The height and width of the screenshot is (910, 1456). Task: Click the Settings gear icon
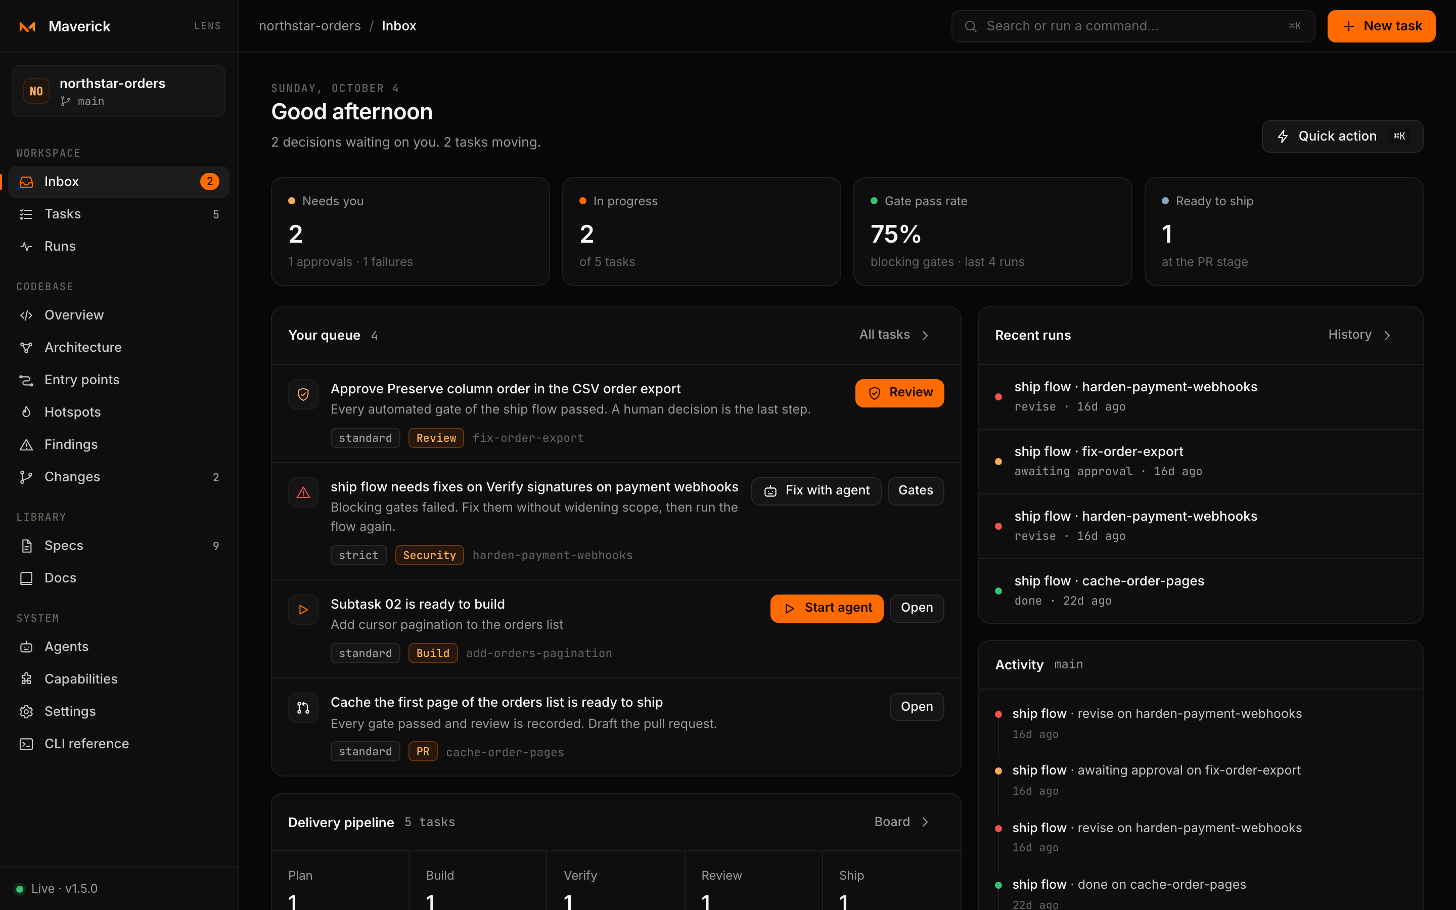tap(26, 712)
